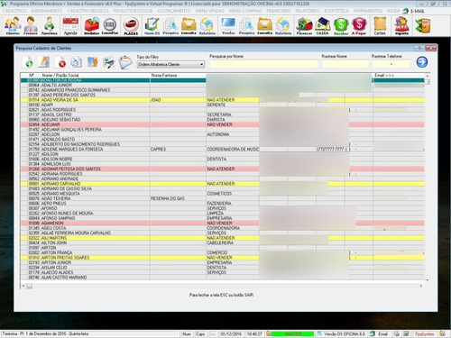The height and width of the screenshot is (338, 451).
Task: Select the ADAO VIEIRA DE SA row
Action: click(x=223, y=100)
